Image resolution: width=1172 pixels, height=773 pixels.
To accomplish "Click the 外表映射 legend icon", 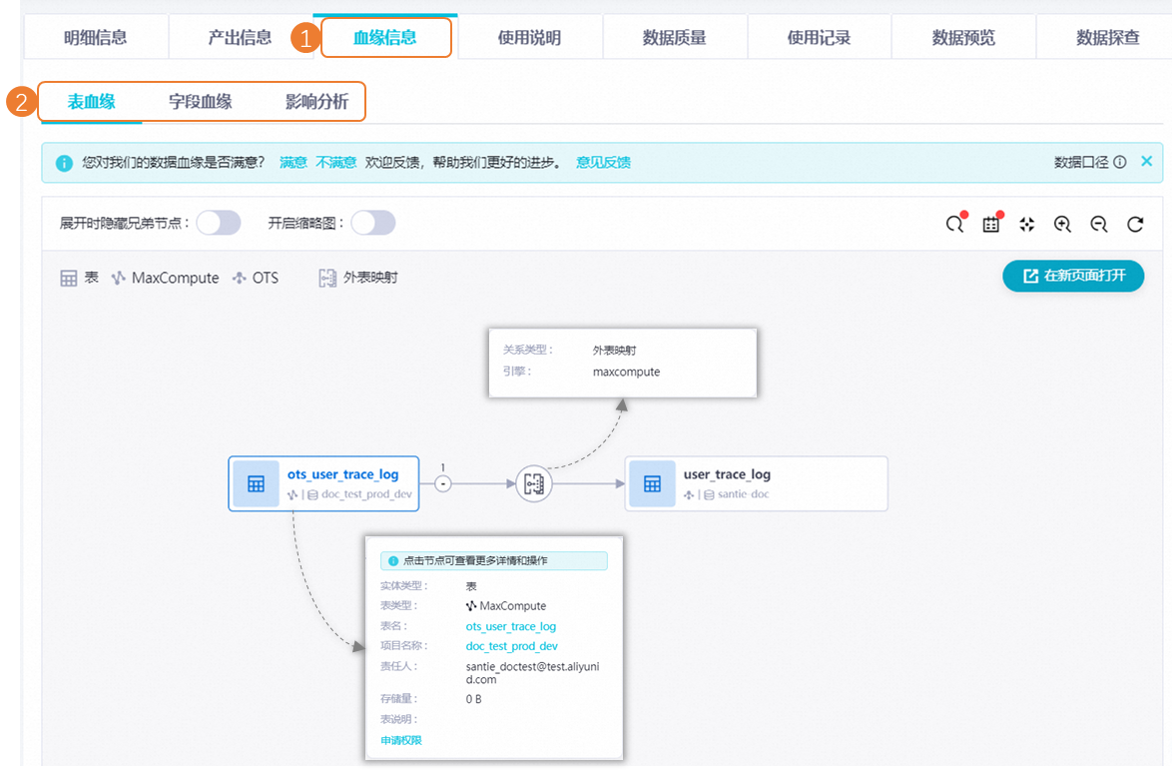I will (x=327, y=278).
